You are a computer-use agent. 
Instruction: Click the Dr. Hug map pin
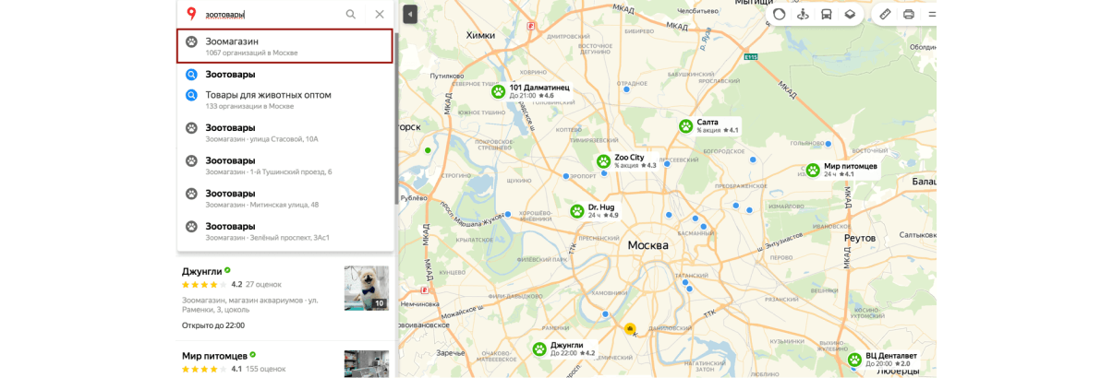coord(577,211)
